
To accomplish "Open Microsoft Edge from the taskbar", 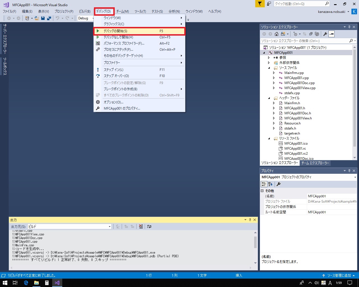I will 26,283.
